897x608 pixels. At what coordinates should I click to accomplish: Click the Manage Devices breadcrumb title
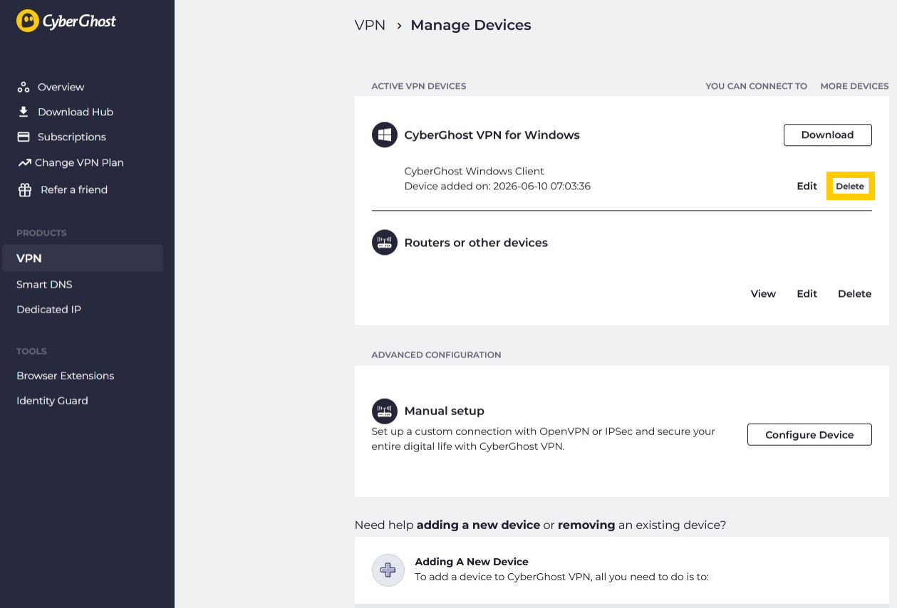[x=471, y=25]
